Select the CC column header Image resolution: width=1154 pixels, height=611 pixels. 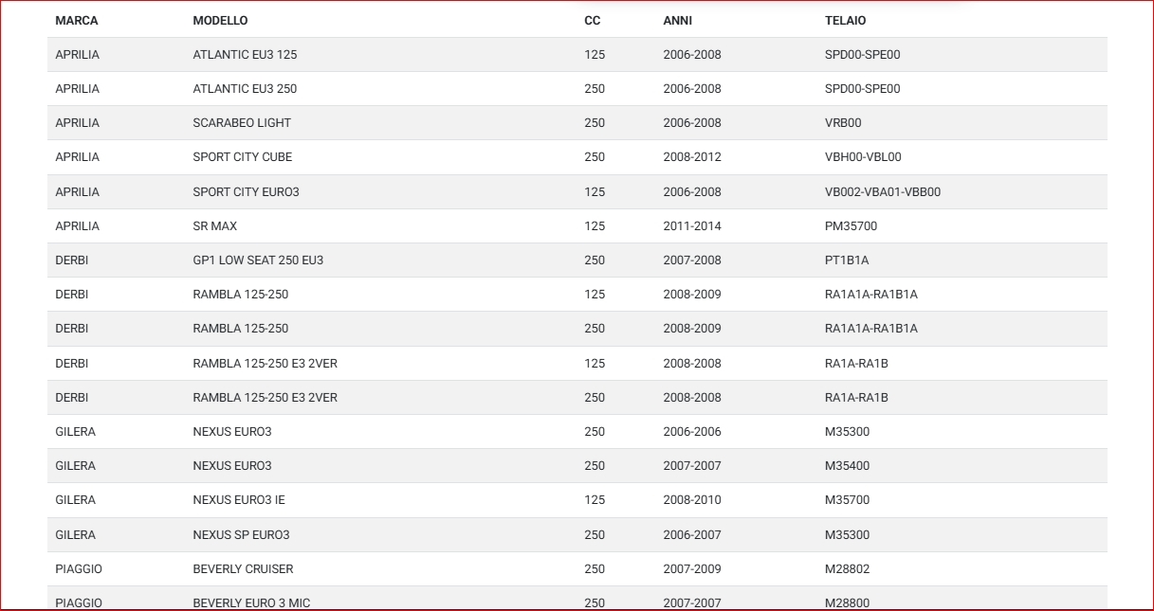point(592,21)
